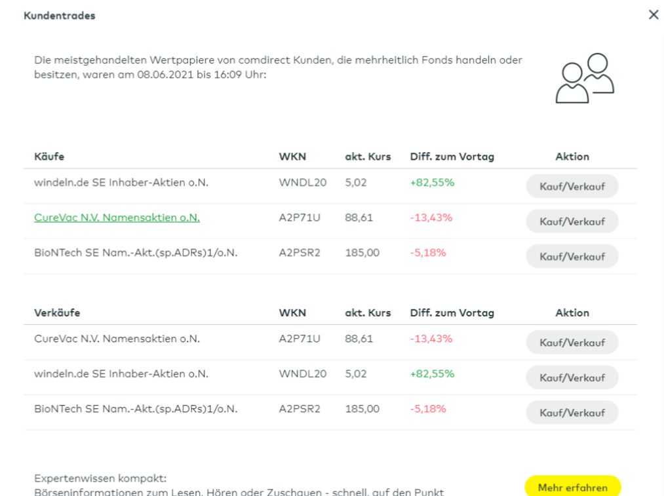Open the CureVac N.V. Namensaktien link
This screenshot has width=664, height=496.
point(117,218)
